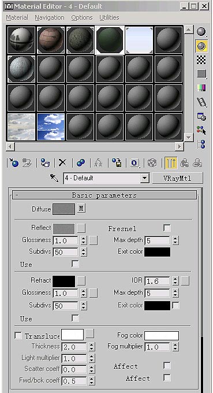
Task: Click the Make Material Copy icon
Action: point(81,163)
